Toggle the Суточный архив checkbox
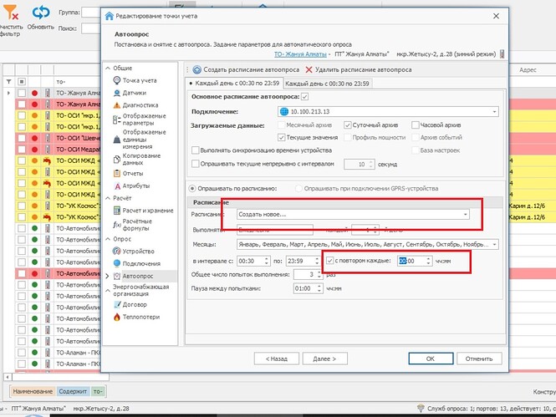The width and height of the screenshot is (556, 417). click(349, 125)
